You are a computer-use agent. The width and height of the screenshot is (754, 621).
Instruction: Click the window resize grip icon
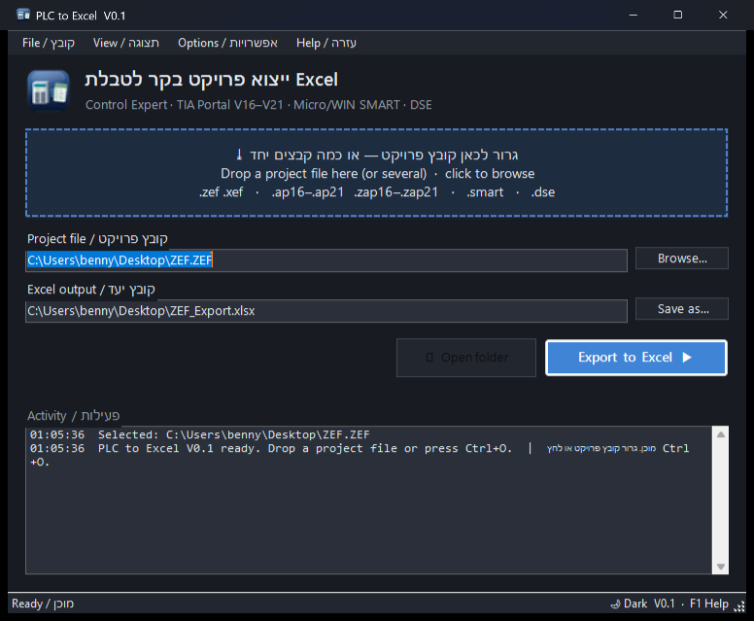click(739, 606)
